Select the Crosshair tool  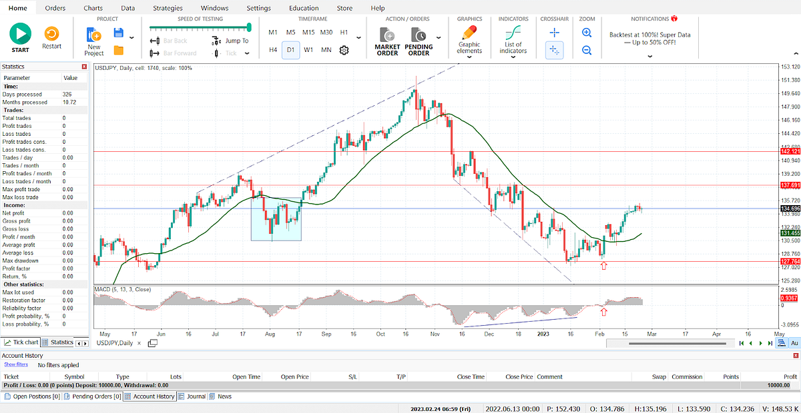tap(554, 32)
